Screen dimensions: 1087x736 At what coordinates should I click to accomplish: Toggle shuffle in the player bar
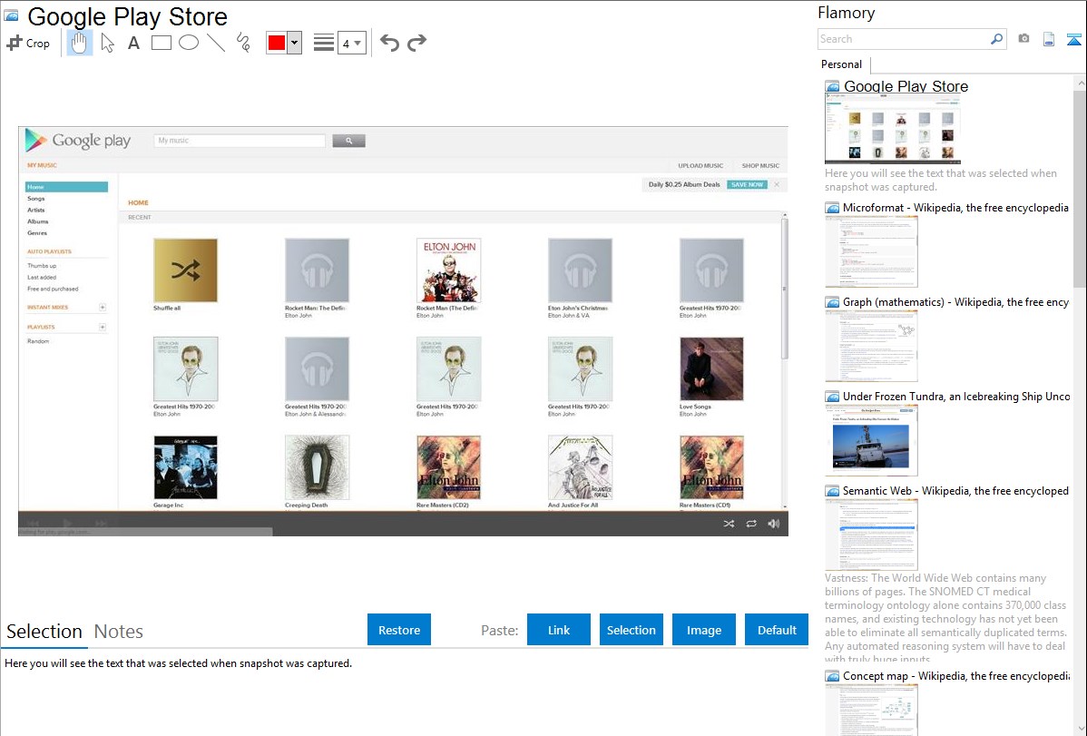tap(729, 524)
